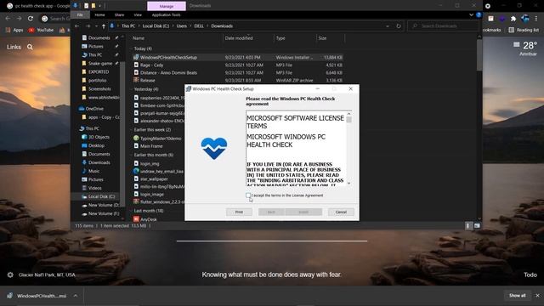This screenshot has width=544, height=306.
Task: Expand address bar history dropdown
Action: [388, 26]
